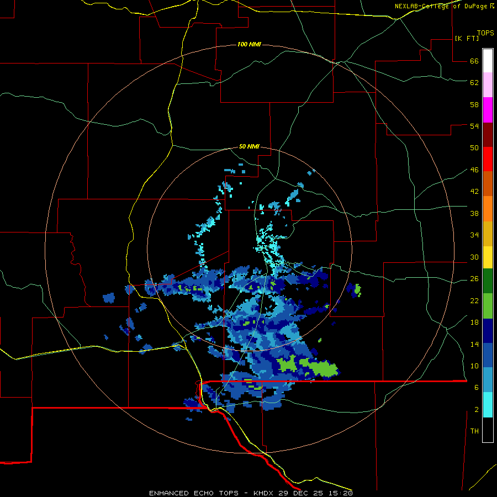Click the navy 14-18 kft legend swatch
The height and width of the screenshot is (497, 497).
point(488,331)
